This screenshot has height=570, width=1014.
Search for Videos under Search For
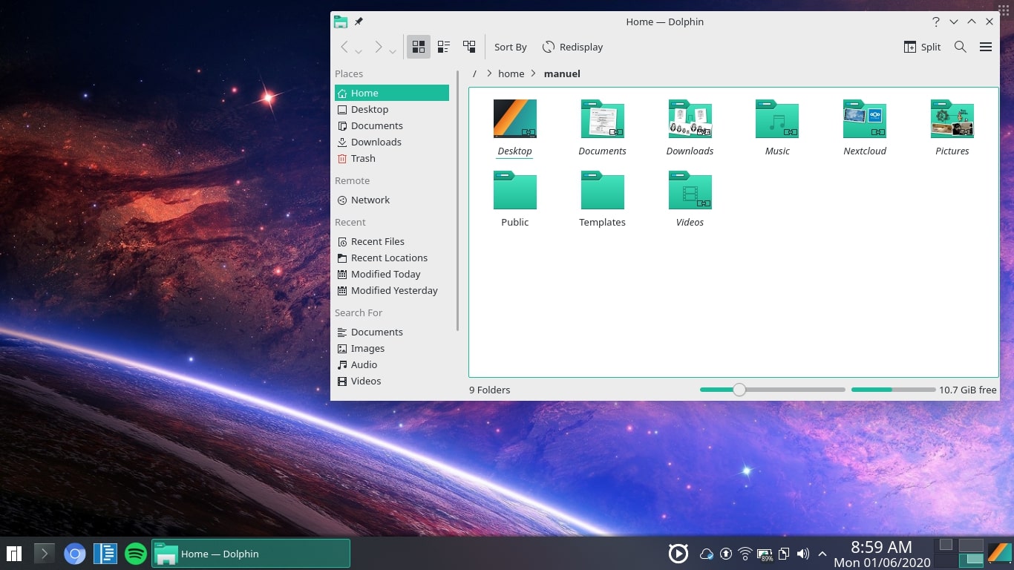392,381
